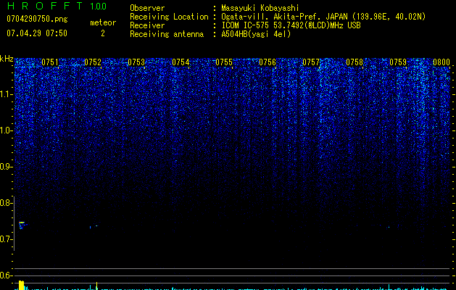The image size is (456, 290).
Task: Click the 'meteor' label
Action: coord(103,22)
